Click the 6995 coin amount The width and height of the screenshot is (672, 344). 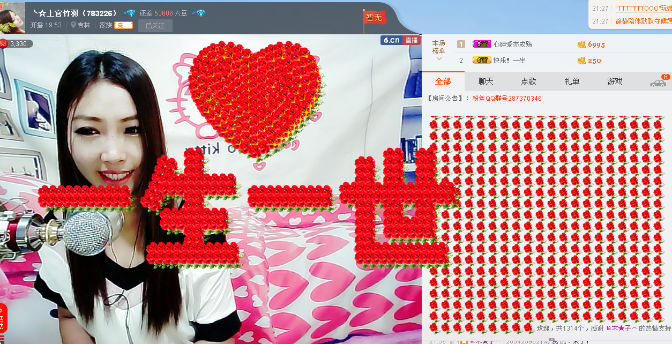[596, 44]
